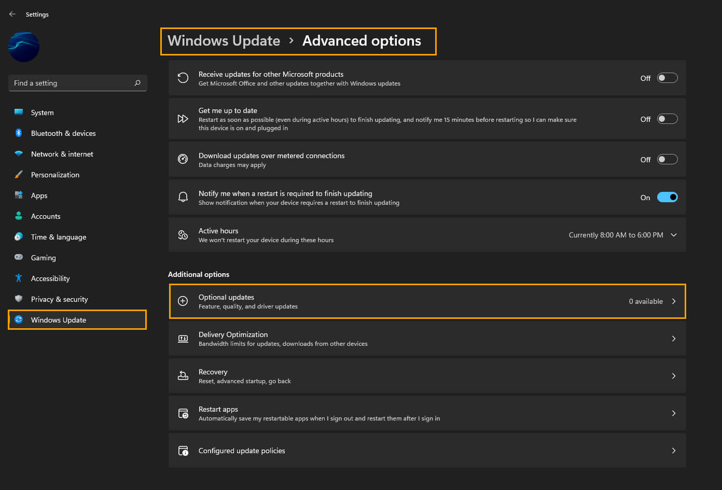
Task: Open the Apps category
Action: click(78, 195)
